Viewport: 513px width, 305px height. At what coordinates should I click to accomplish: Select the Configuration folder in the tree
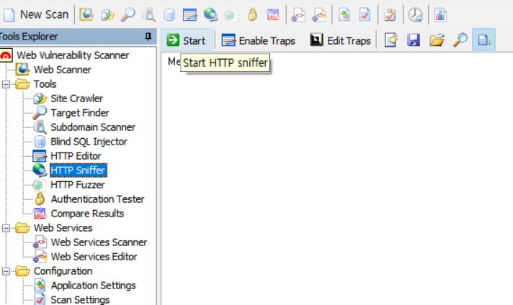pos(63,270)
